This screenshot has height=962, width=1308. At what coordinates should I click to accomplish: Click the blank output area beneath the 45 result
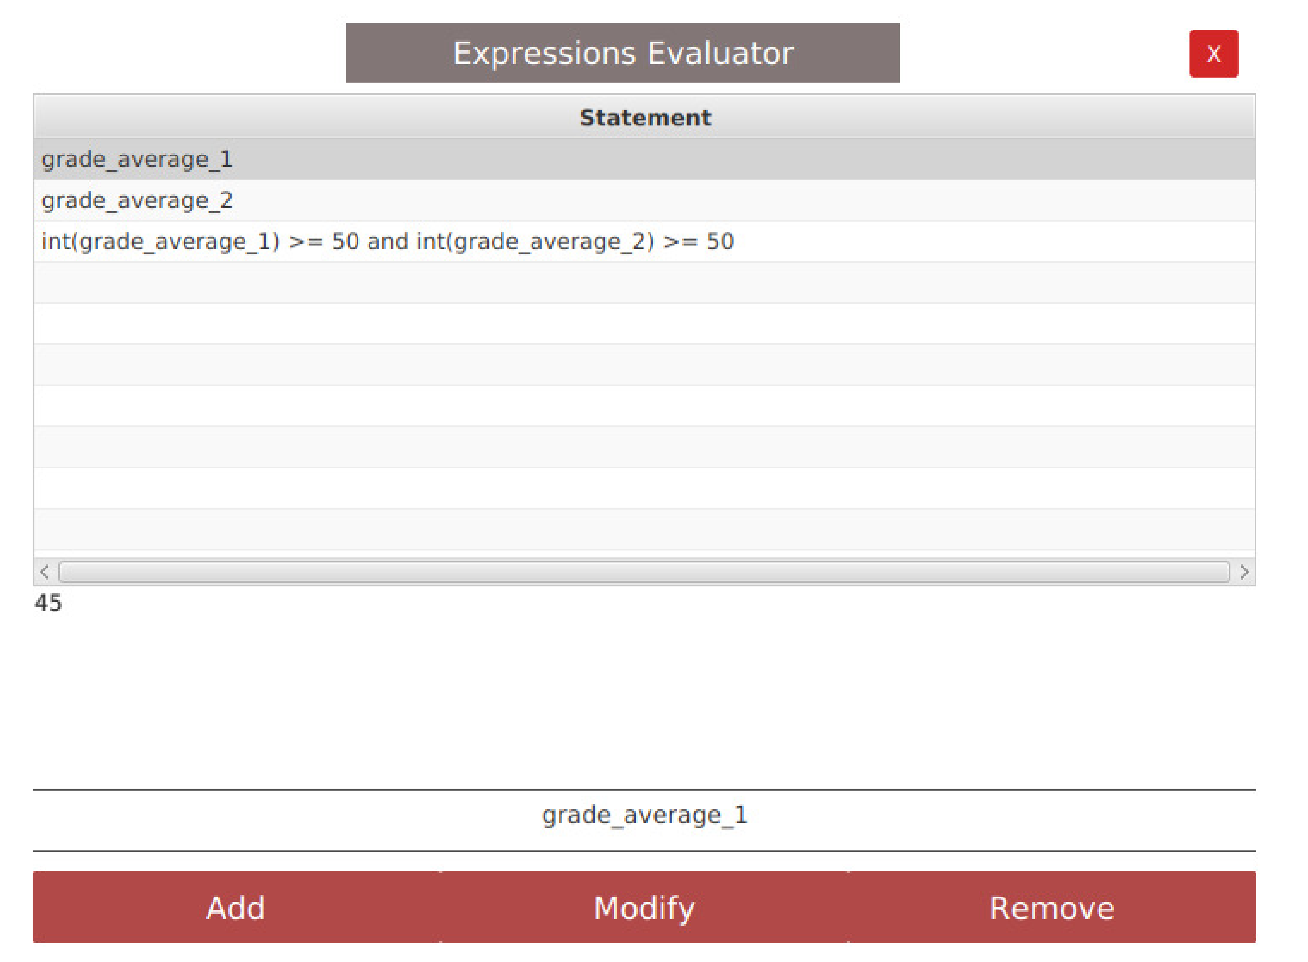point(644,699)
